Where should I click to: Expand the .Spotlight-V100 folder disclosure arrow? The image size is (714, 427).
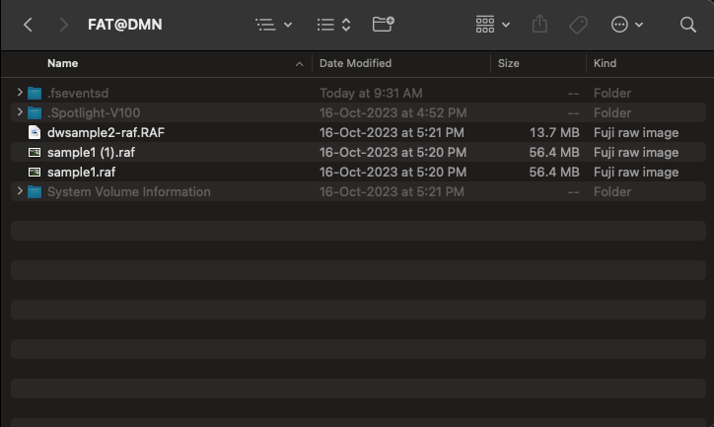point(20,112)
